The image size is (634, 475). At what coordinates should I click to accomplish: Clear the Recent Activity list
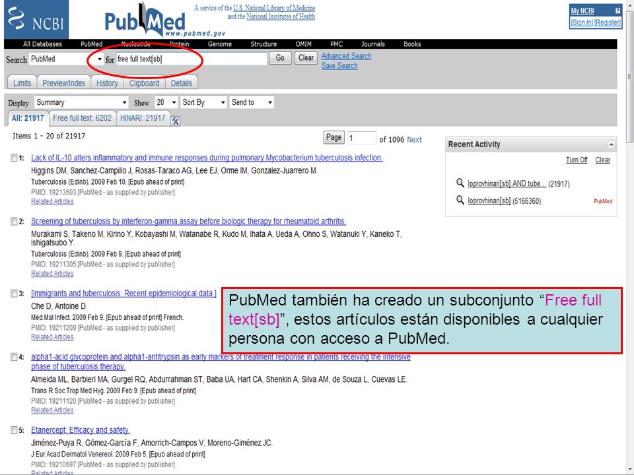(x=602, y=160)
